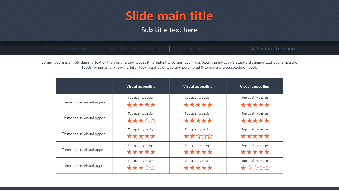Click the empty top-left table header cell
This screenshot has height=190, width=339.
coord(84,86)
